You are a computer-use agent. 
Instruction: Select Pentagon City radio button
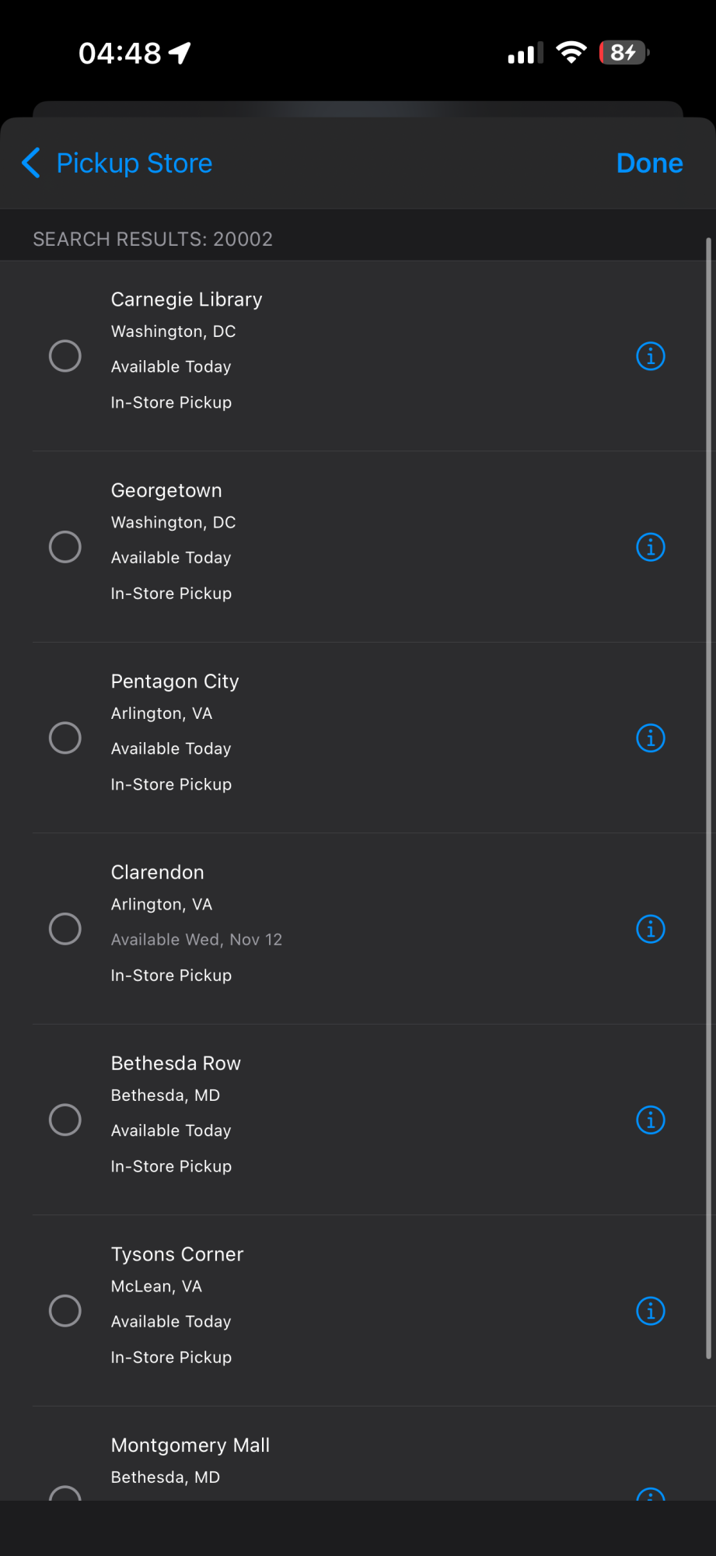coord(65,738)
